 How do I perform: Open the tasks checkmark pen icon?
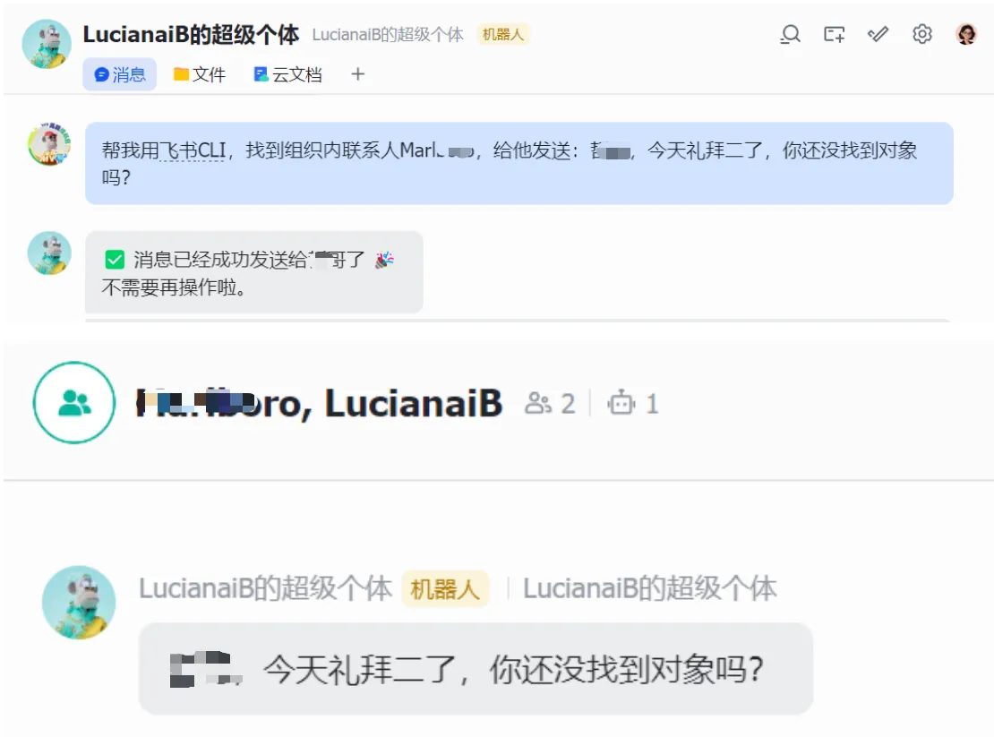(878, 34)
